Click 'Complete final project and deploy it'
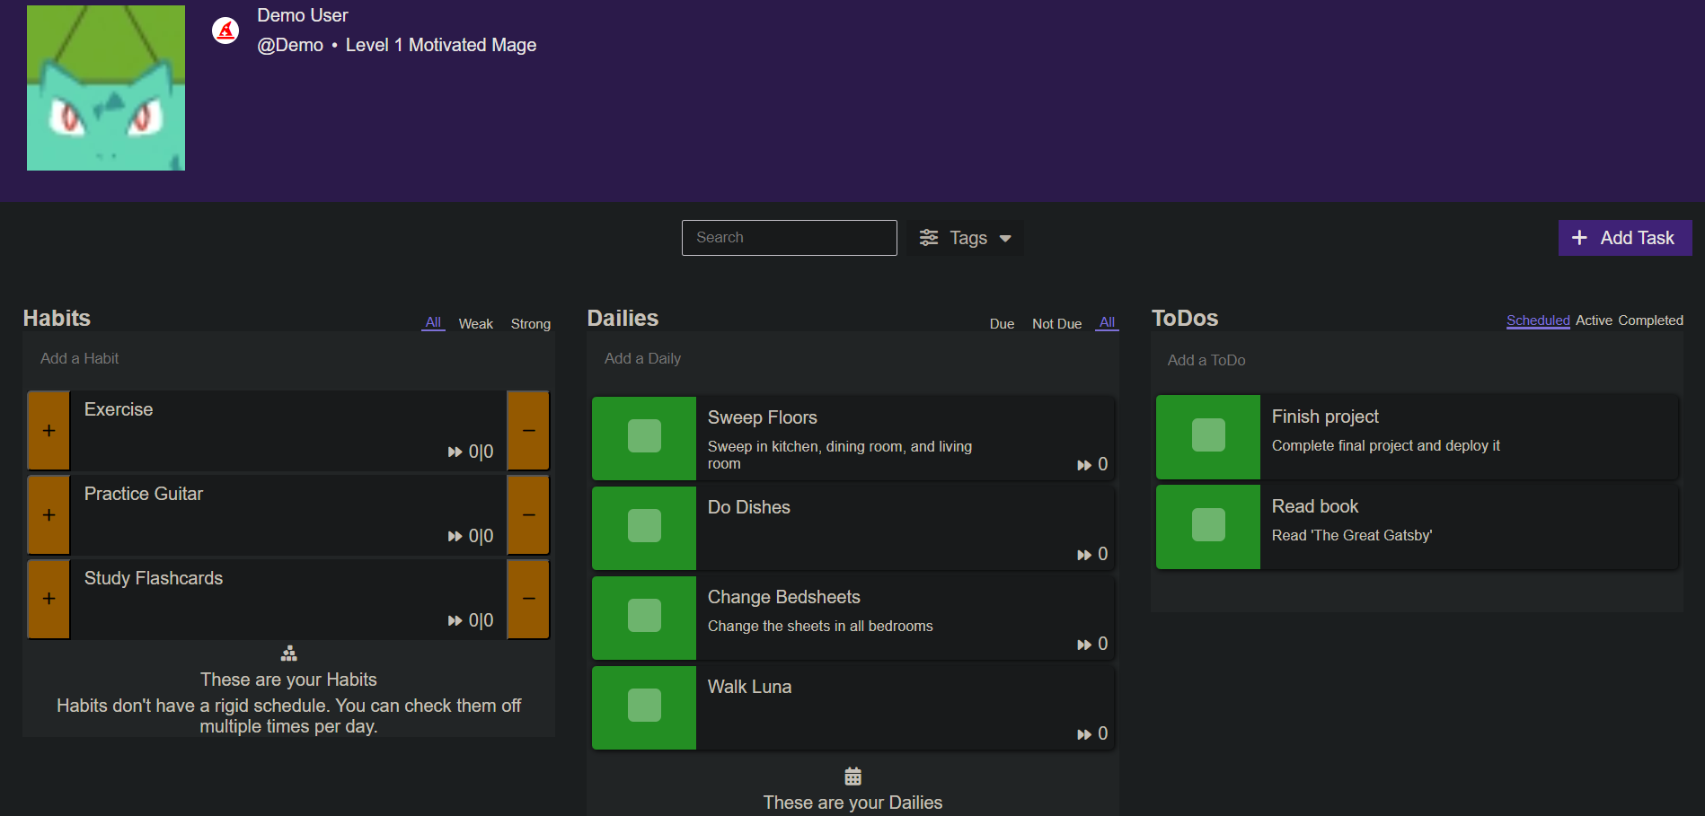 [x=1386, y=445]
